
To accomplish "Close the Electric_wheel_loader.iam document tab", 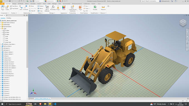I will [49, 99].
